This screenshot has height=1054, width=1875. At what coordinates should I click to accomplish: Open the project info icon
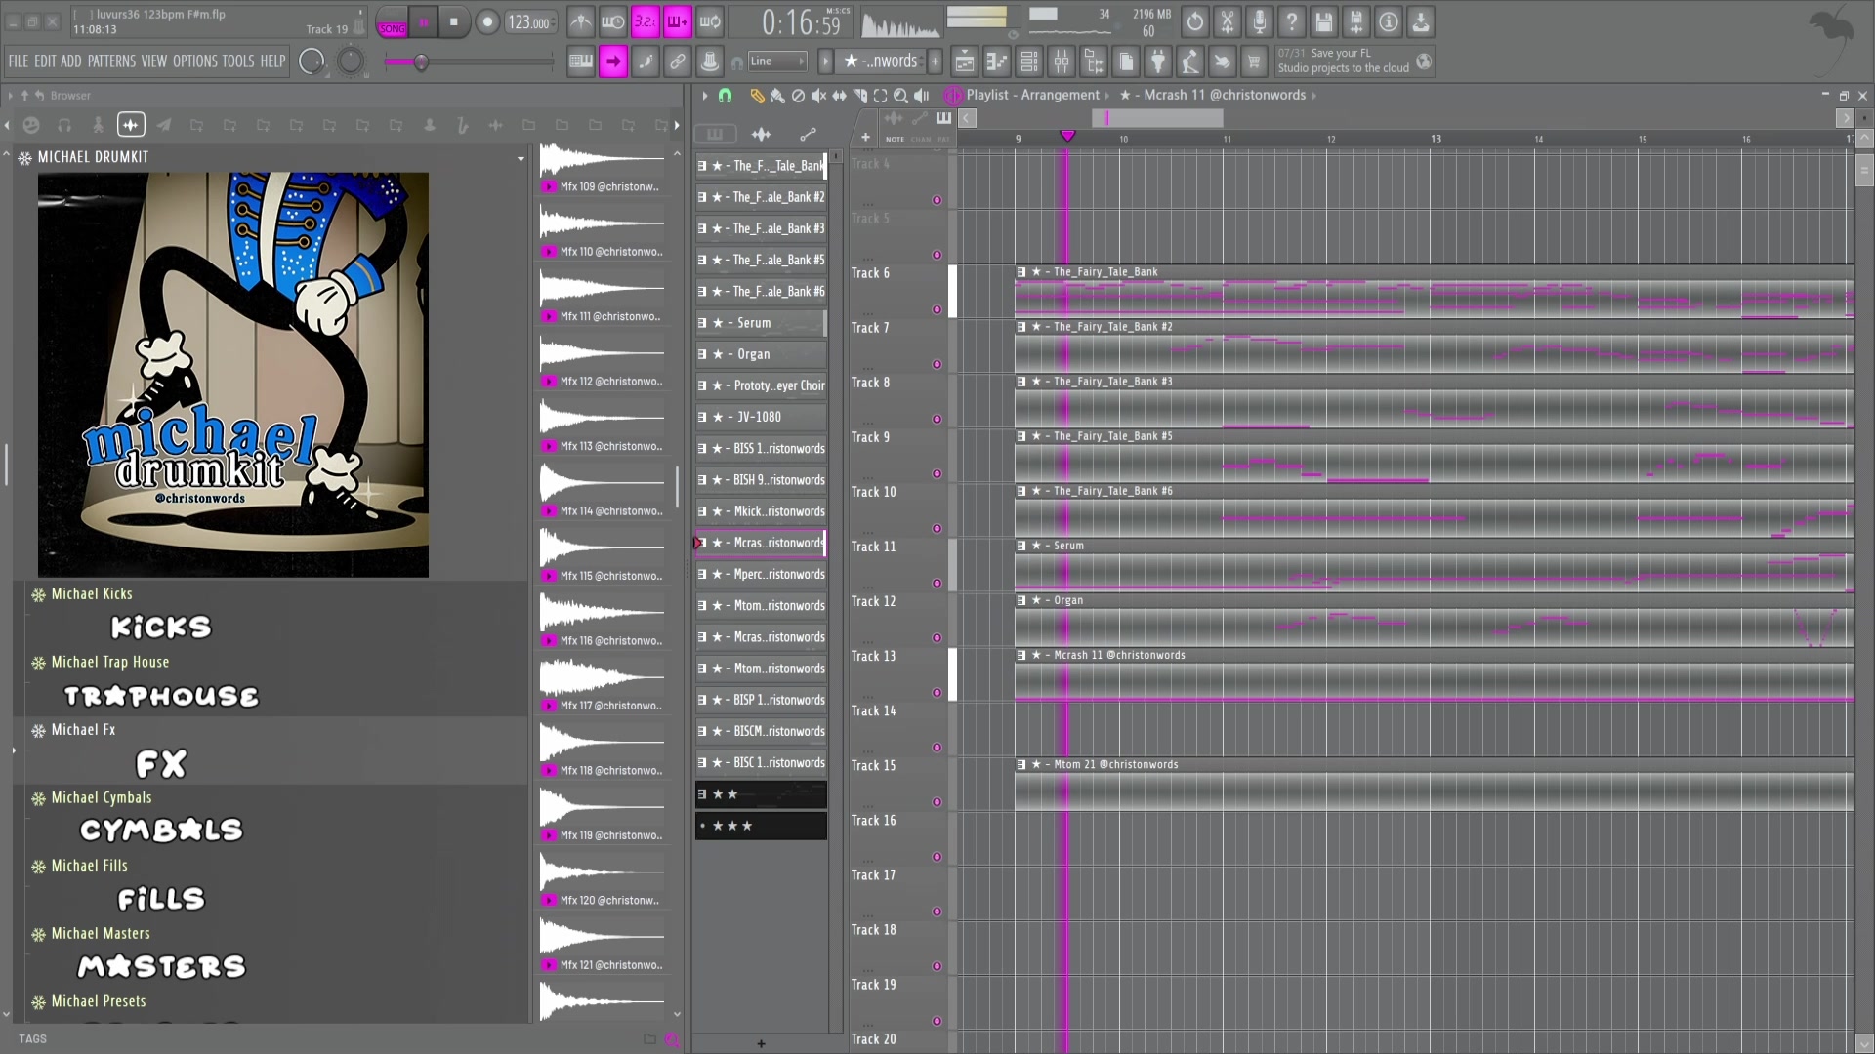[x=1389, y=21]
